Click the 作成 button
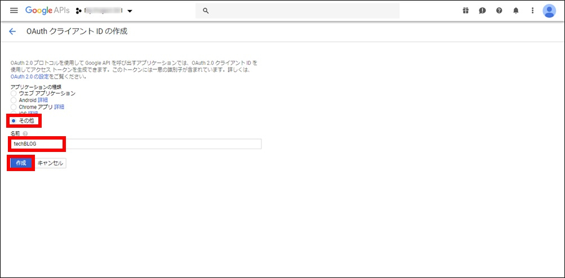The image size is (565, 278). point(21,163)
